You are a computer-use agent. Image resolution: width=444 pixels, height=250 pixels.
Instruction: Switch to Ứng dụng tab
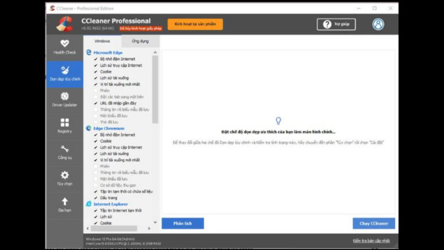[140, 41]
